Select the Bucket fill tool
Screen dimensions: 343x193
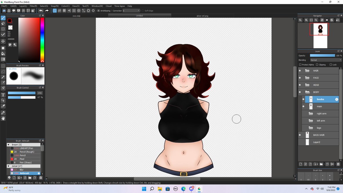(3, 53)
